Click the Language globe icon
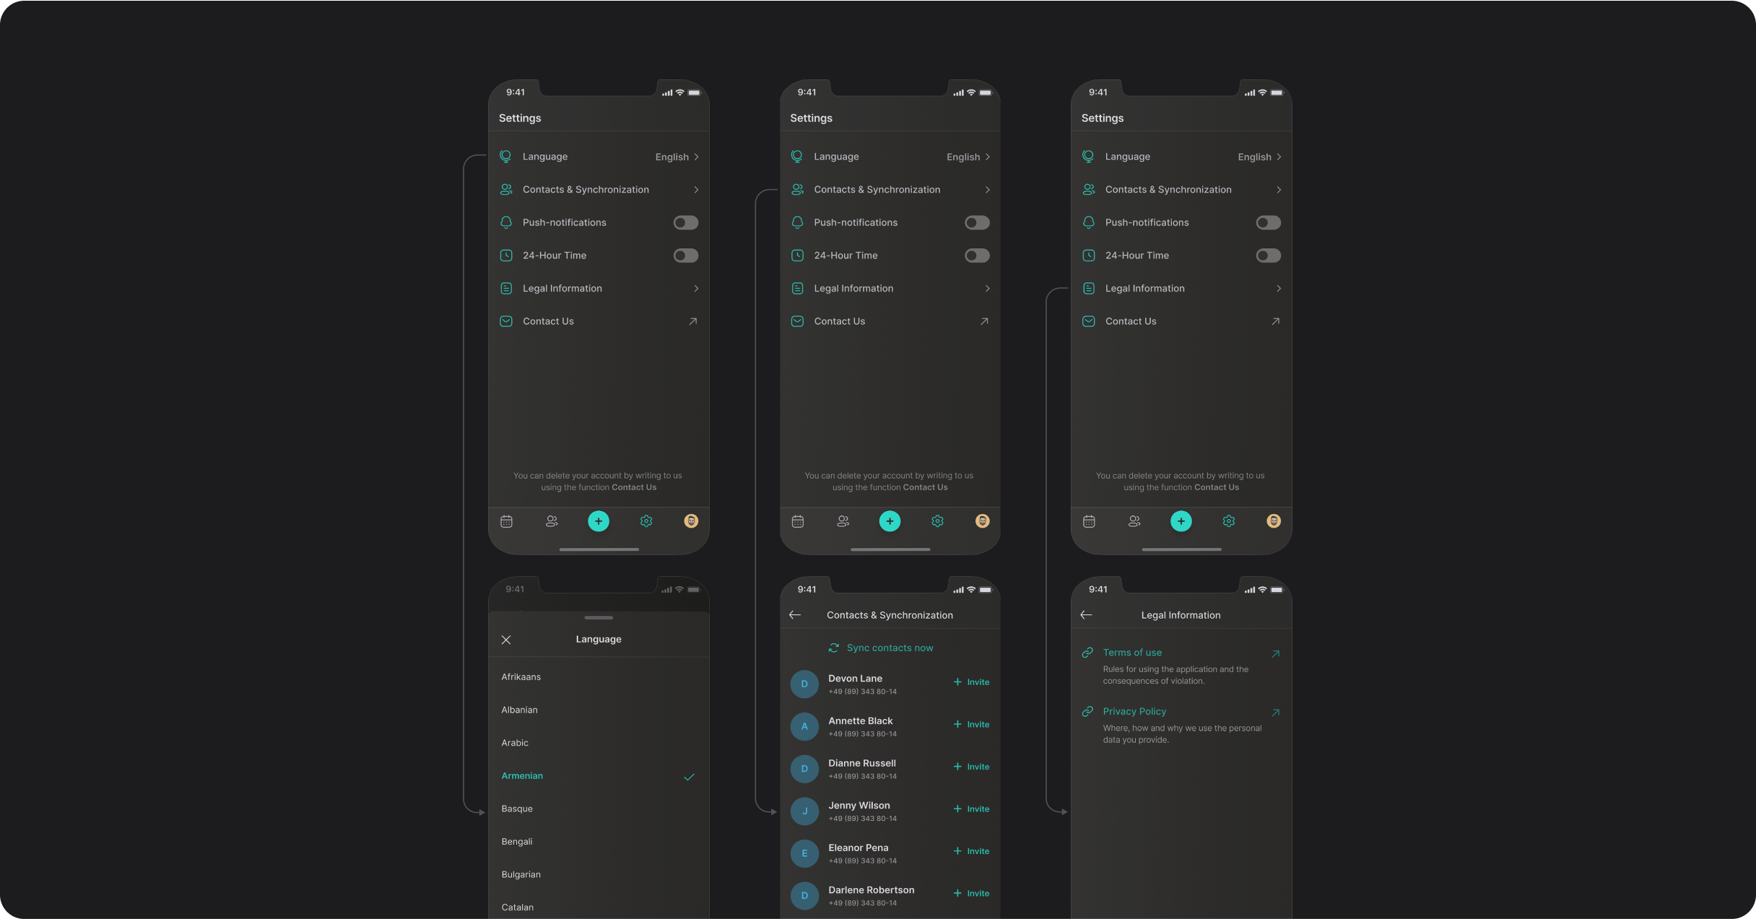 (506, 156)
